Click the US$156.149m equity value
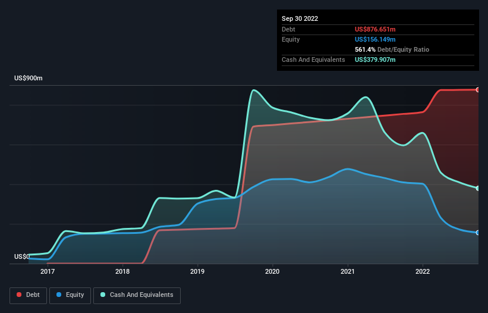The image size is (488, 313). pyautogui.click(x=375, y=39)
